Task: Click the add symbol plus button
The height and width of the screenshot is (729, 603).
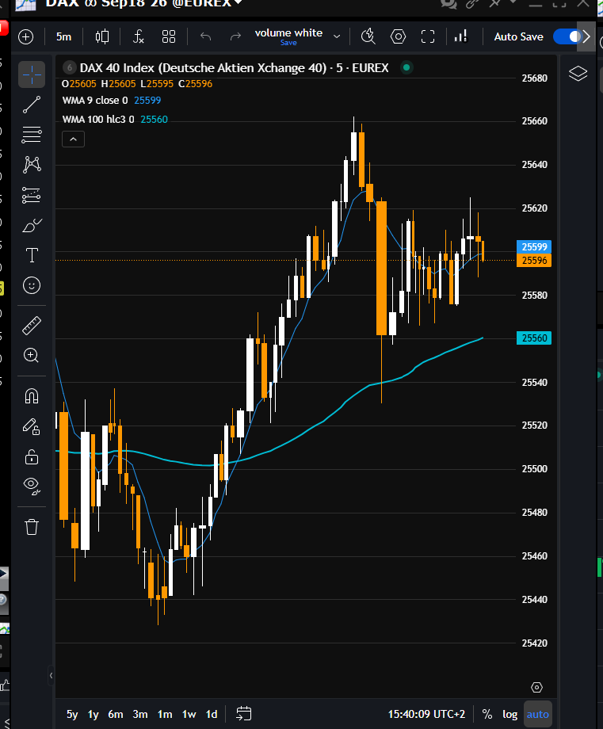Action: (x=25, y=36)
